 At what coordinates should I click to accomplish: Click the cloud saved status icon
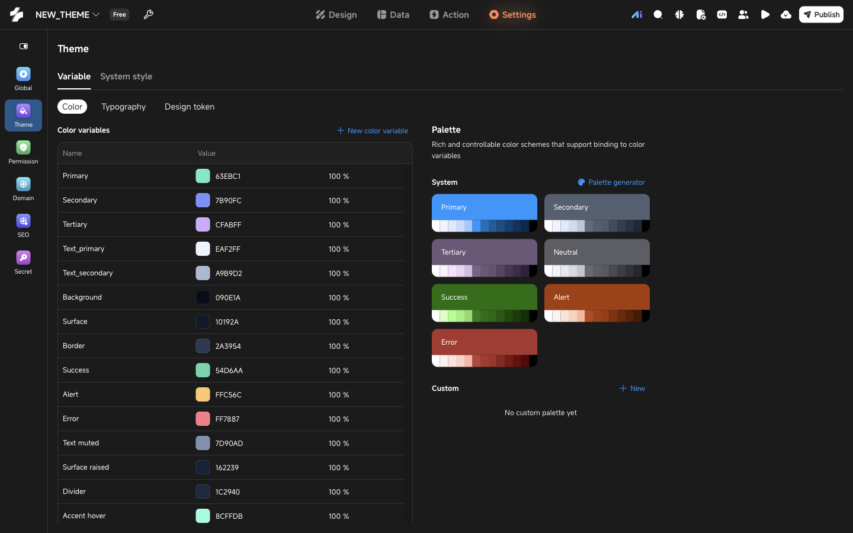click(786, 15)
